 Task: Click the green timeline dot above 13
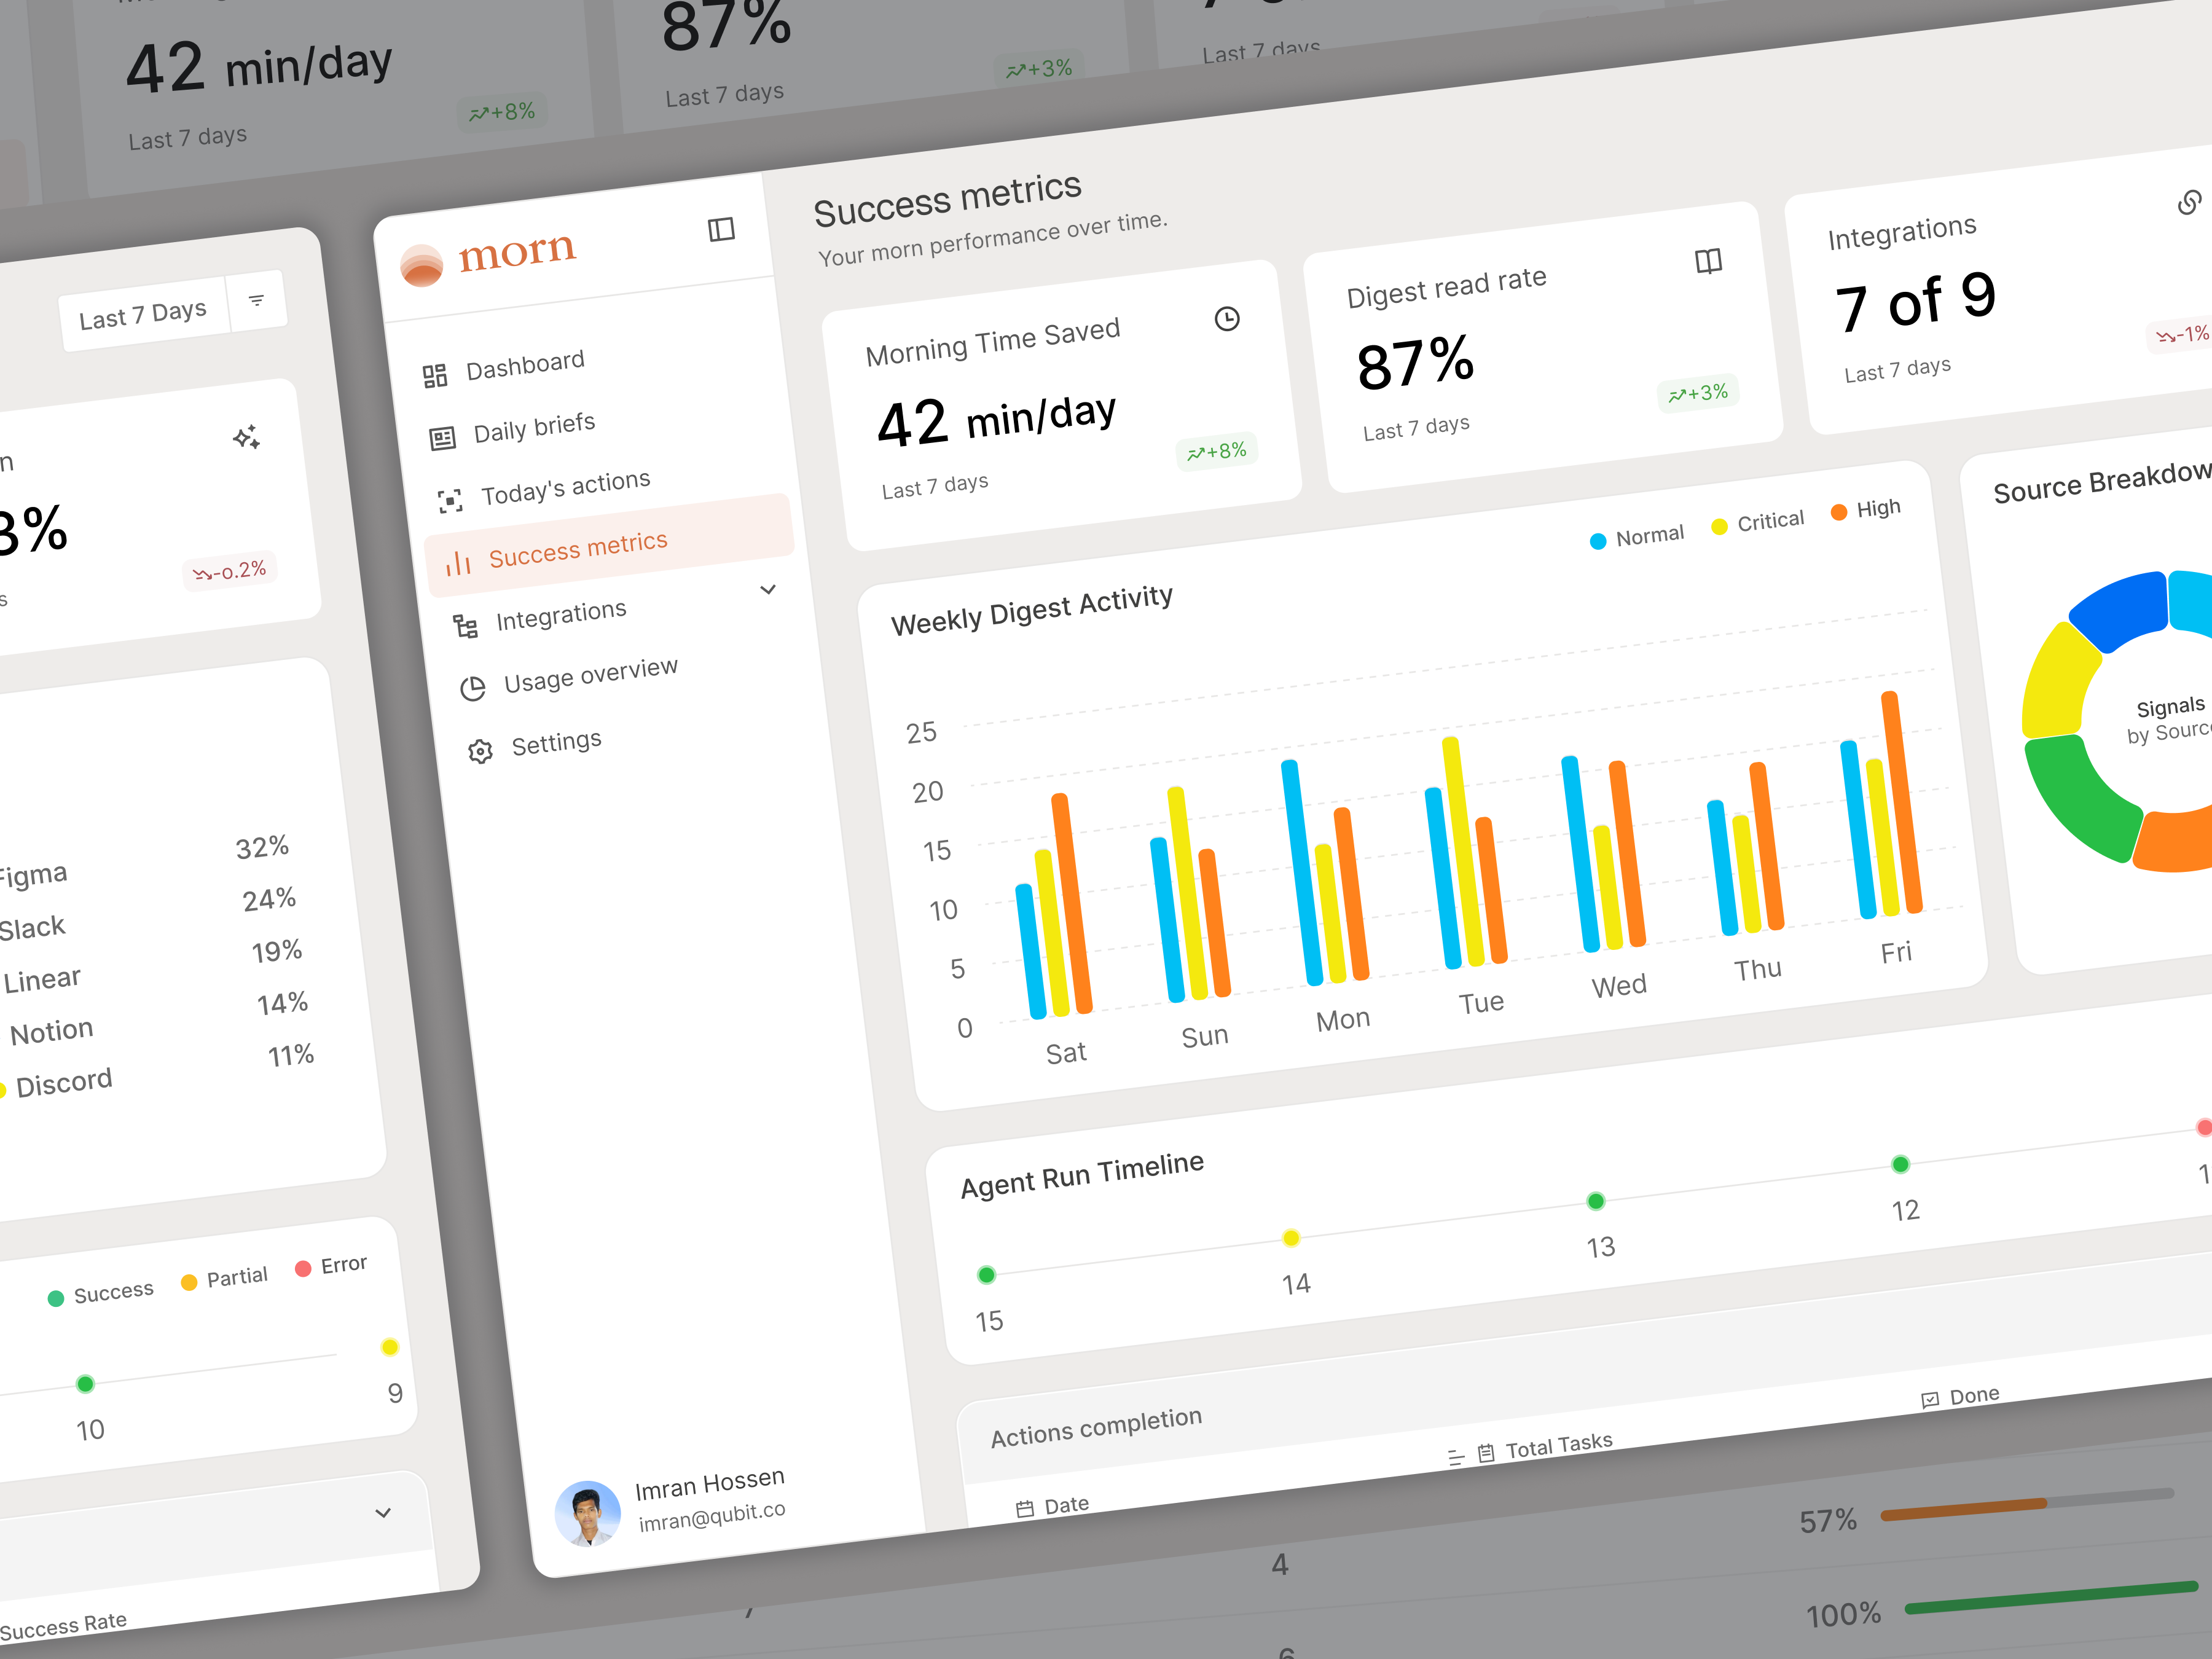point(1596,1201)
